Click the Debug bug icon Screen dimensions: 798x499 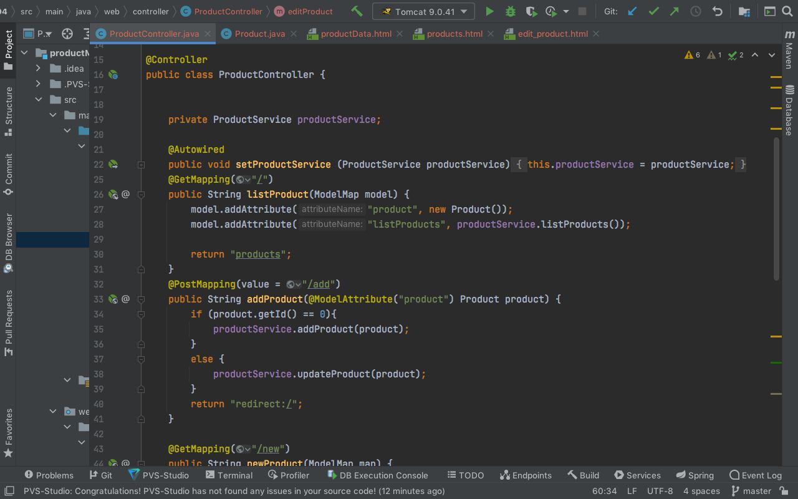[510, 11]
